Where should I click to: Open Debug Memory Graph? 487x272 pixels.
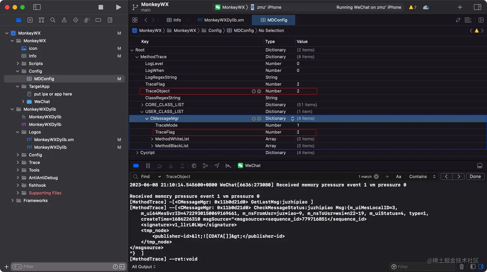(205, 166)
